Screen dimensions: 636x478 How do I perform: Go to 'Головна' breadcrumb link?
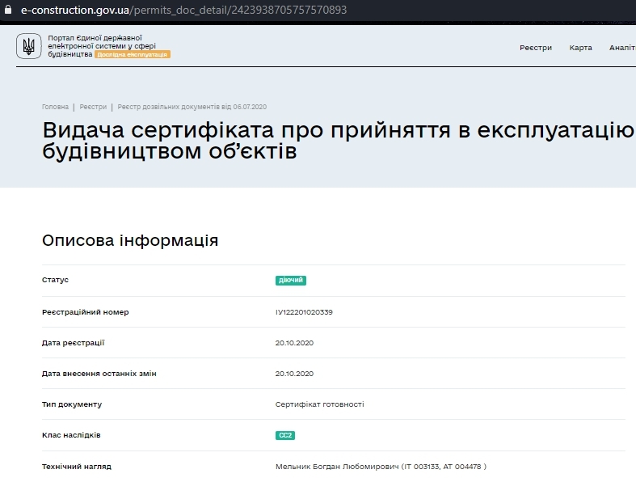(55, 107)
